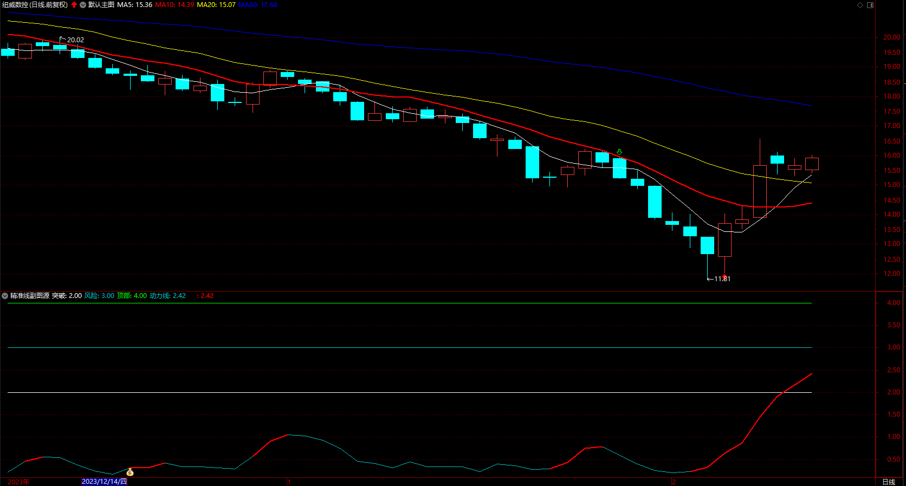Click the 20.00 price axis label
This screenshot has height=486, width=906.
892,37
